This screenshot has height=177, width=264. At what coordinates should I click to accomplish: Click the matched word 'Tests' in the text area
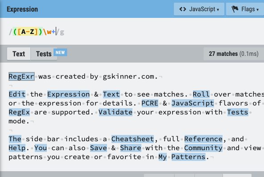[x=238, y=112]
